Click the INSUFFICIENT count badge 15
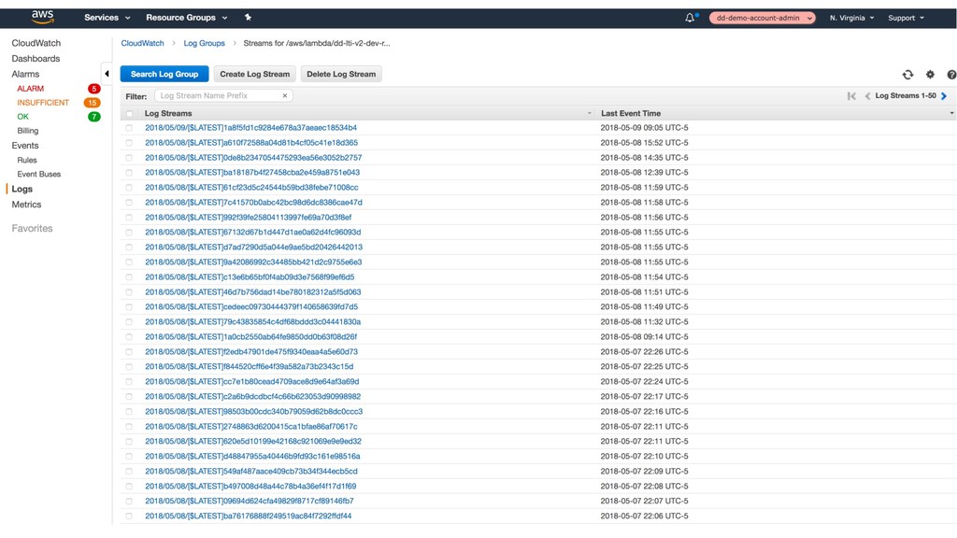This screenshot has height=538, width=957. (93, 103)
